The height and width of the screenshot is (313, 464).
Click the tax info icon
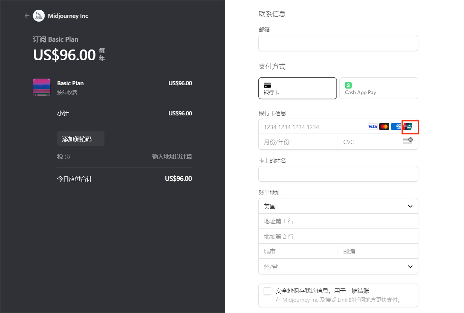[x=67, y=157]
